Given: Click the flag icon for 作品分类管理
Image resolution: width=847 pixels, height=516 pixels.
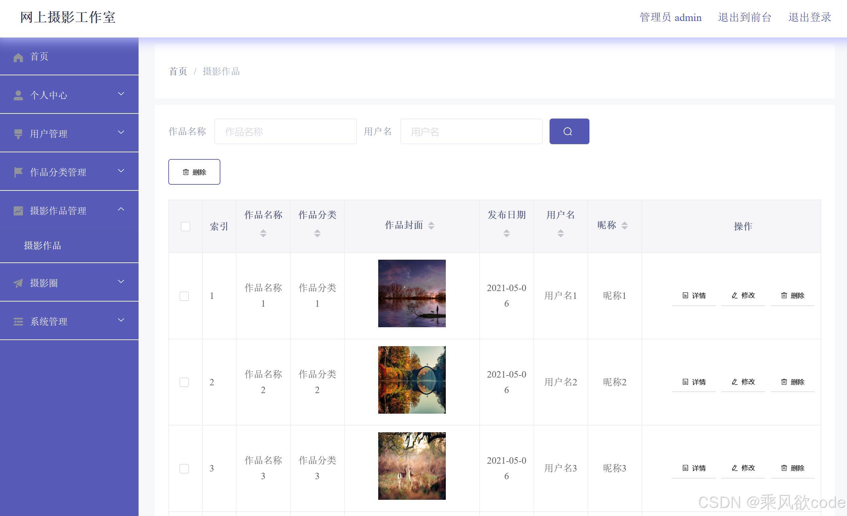Looking at the screenshot, I should click(18, 172).
